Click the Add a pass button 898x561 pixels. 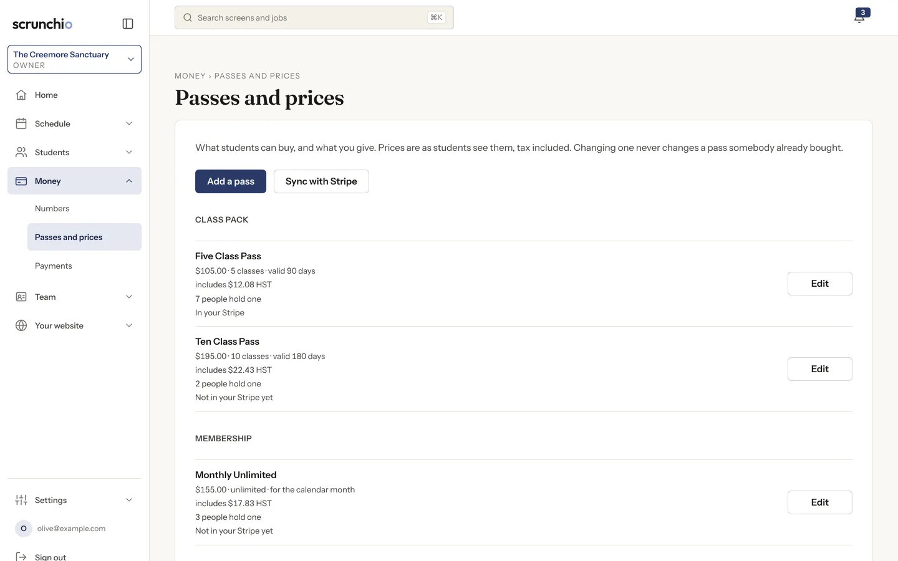coord(231,181)
